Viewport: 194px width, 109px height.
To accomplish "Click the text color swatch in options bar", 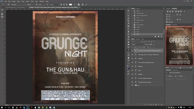I will (x=71, y=5).
